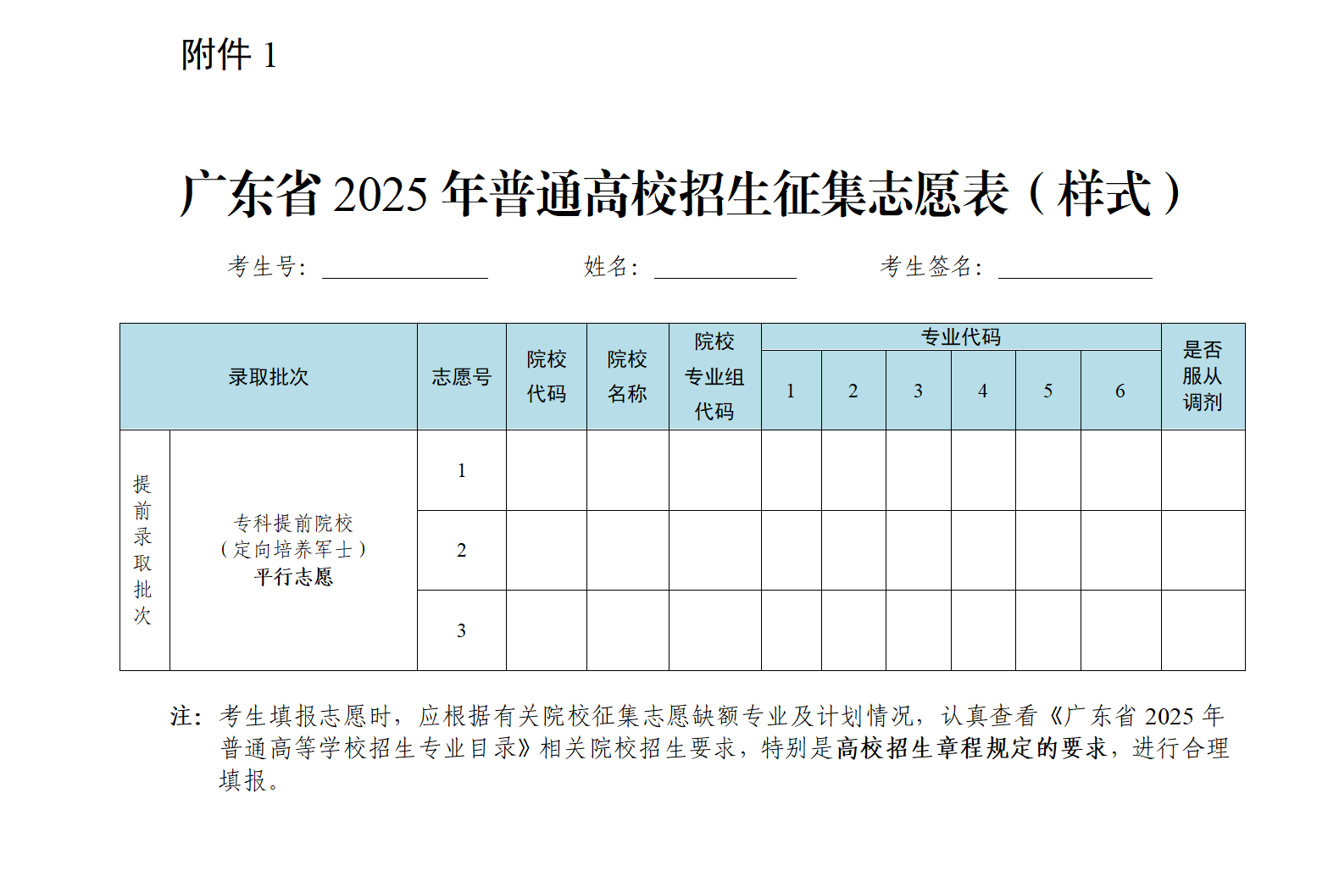Click the 院校代码 cell for 志愿 1
This screenshot has width=1339, height=871.
pyautogui.click(x=547, y=470)
